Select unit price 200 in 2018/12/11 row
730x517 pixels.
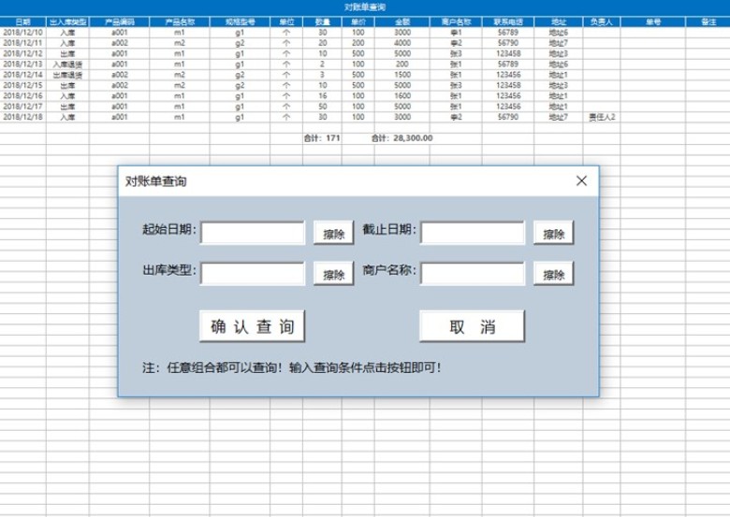pos(358,43)
